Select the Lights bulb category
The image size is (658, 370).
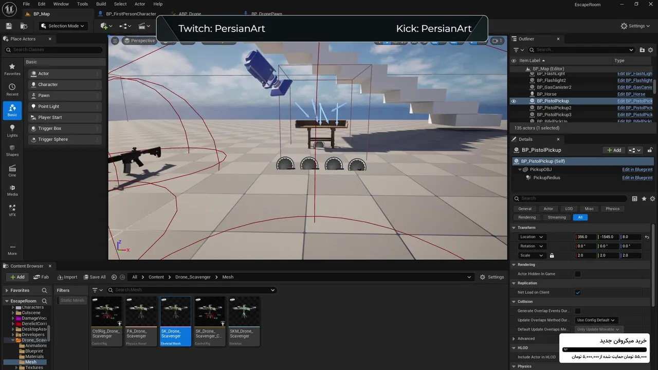[12, 131]
